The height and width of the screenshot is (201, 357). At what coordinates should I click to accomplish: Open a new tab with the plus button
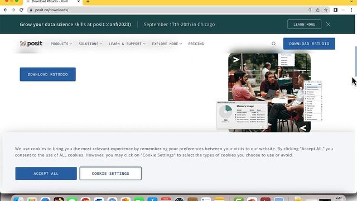coord(88,2)
